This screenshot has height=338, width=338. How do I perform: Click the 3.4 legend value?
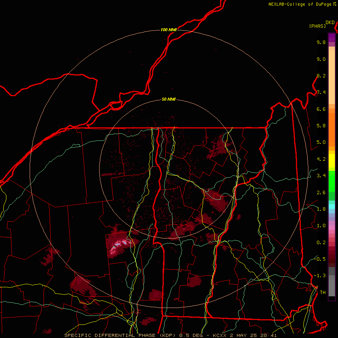pyautogui.click(x=321, y=176)
